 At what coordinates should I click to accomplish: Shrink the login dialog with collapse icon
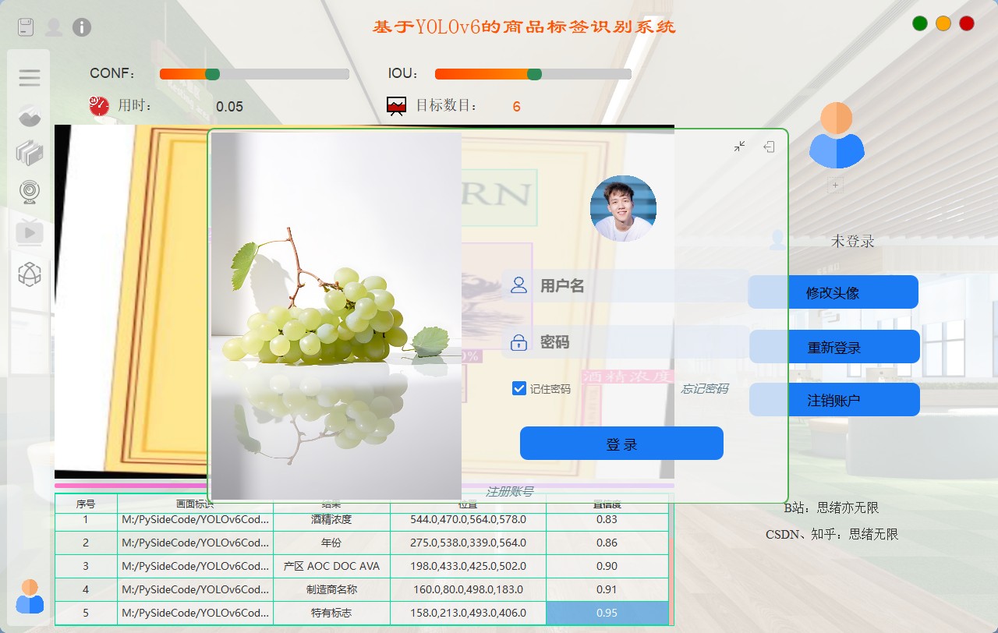740,147
